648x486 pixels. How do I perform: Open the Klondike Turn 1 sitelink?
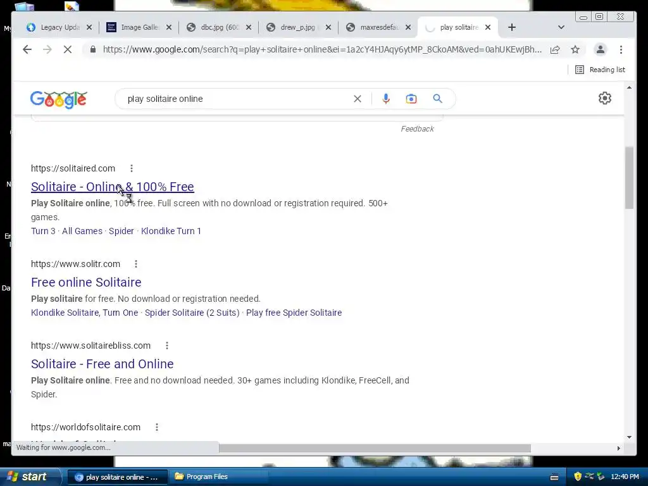(x=171, y=231)
